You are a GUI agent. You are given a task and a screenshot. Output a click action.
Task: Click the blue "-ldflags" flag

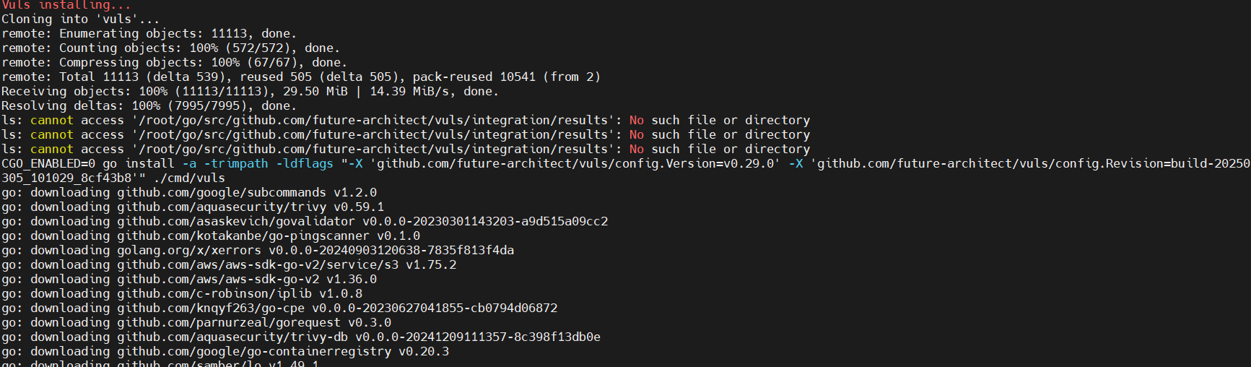pyautogui.click(x=305, y=164)
